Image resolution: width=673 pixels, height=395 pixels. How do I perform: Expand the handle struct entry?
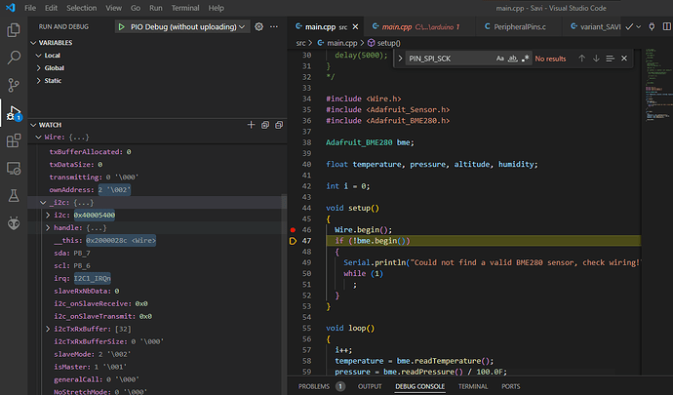[x=48, y=228]
